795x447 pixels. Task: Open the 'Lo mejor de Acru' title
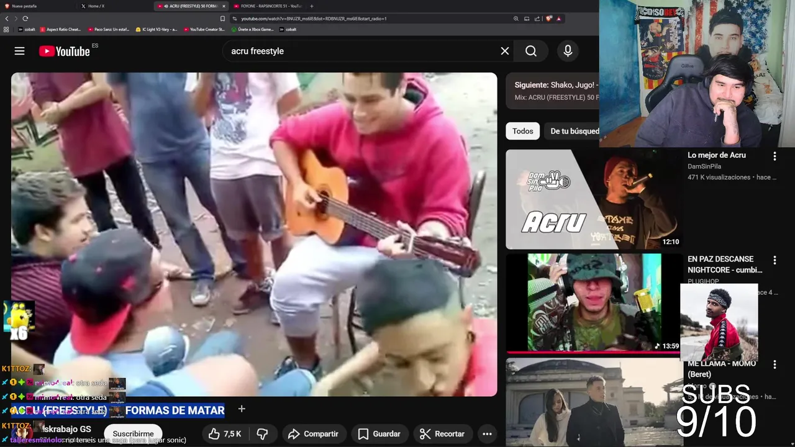[717, 155]
